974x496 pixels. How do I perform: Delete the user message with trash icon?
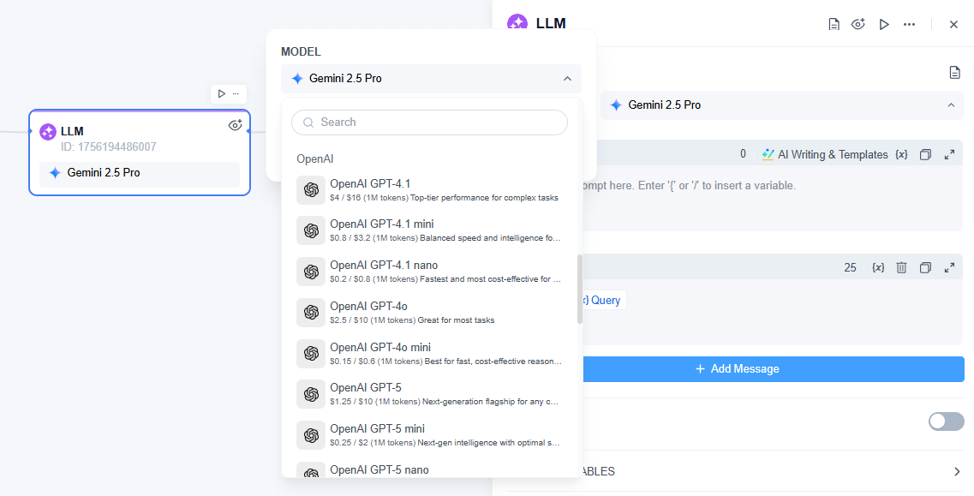[x=902, y=268]
